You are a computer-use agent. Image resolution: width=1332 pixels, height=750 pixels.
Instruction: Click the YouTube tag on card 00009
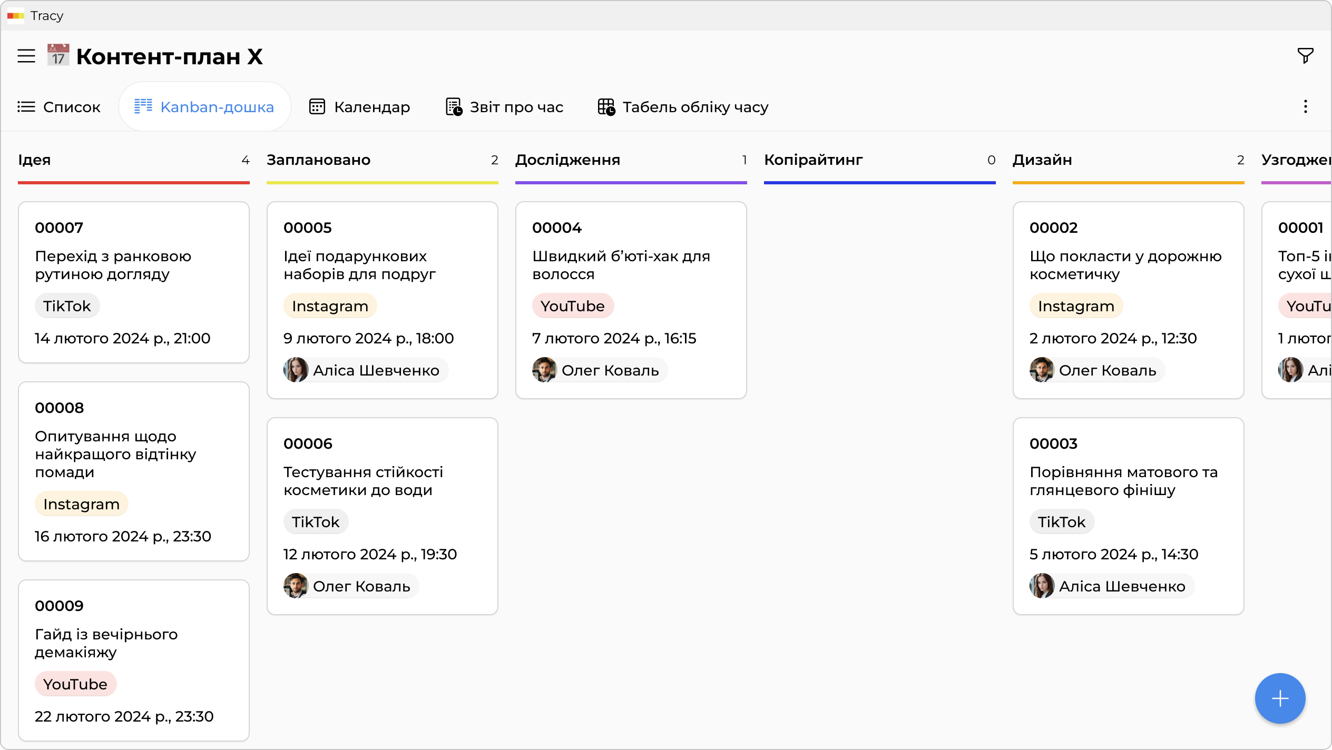pos(75,684)
